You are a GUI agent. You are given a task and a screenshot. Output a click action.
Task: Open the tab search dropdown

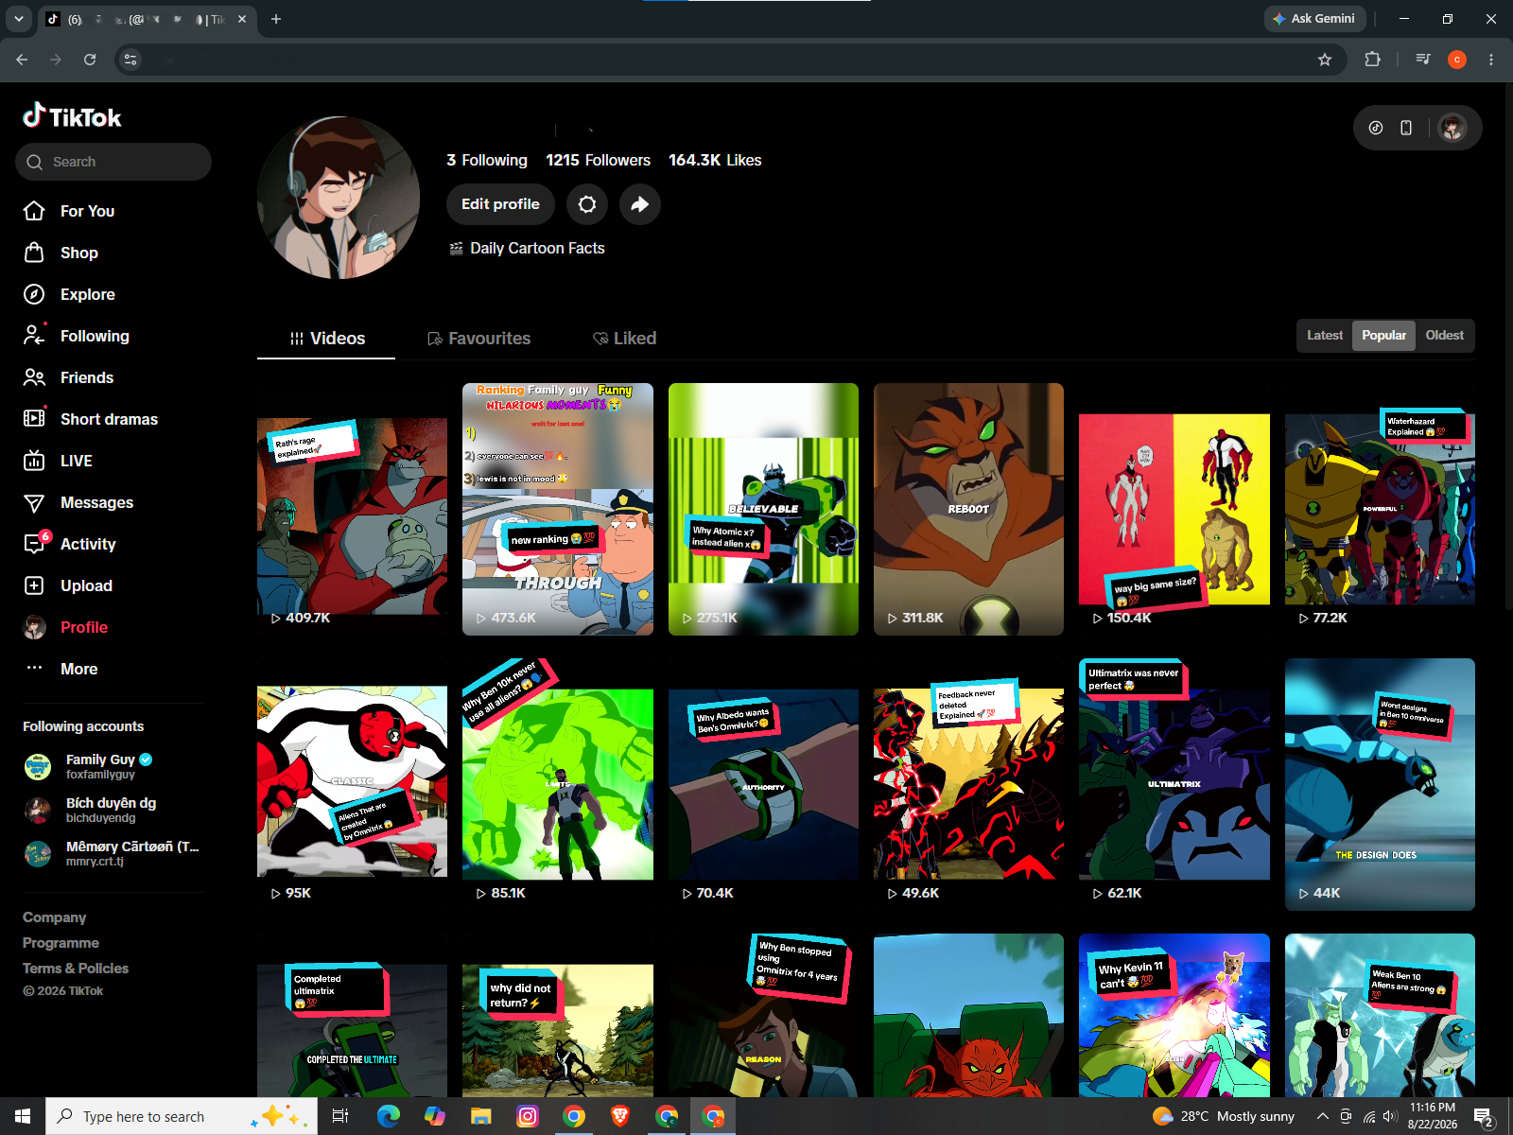tap(18, 19)
